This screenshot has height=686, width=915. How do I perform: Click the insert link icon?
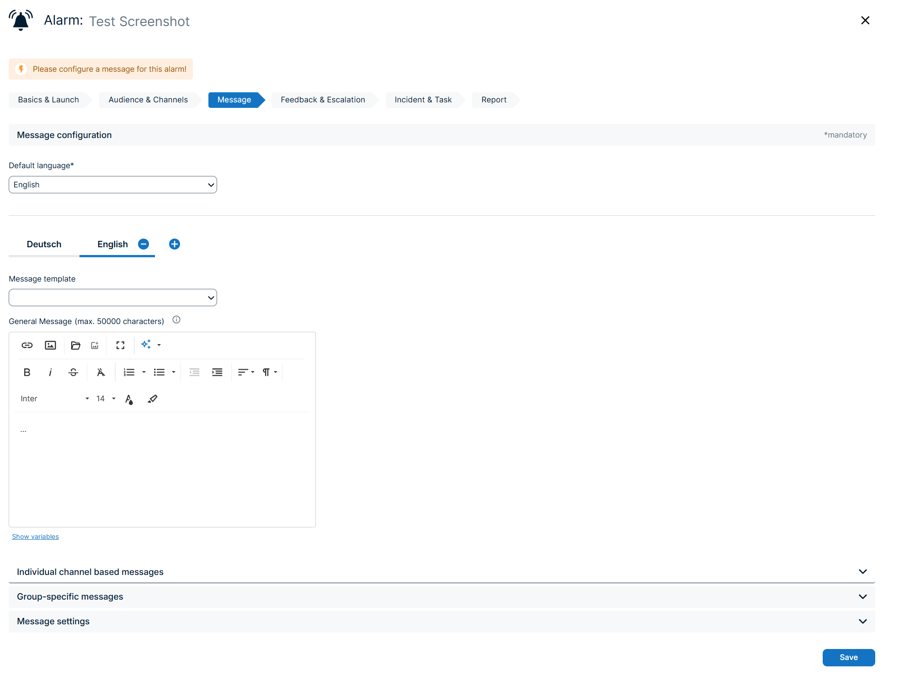click(x=27, y=345)
